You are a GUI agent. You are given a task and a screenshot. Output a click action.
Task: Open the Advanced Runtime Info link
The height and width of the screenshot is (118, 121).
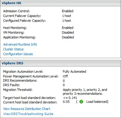[20, 44]
